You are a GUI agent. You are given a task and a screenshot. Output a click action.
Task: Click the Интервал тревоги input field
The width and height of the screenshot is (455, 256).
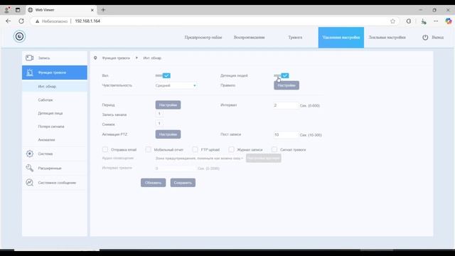tap(176, 168)
